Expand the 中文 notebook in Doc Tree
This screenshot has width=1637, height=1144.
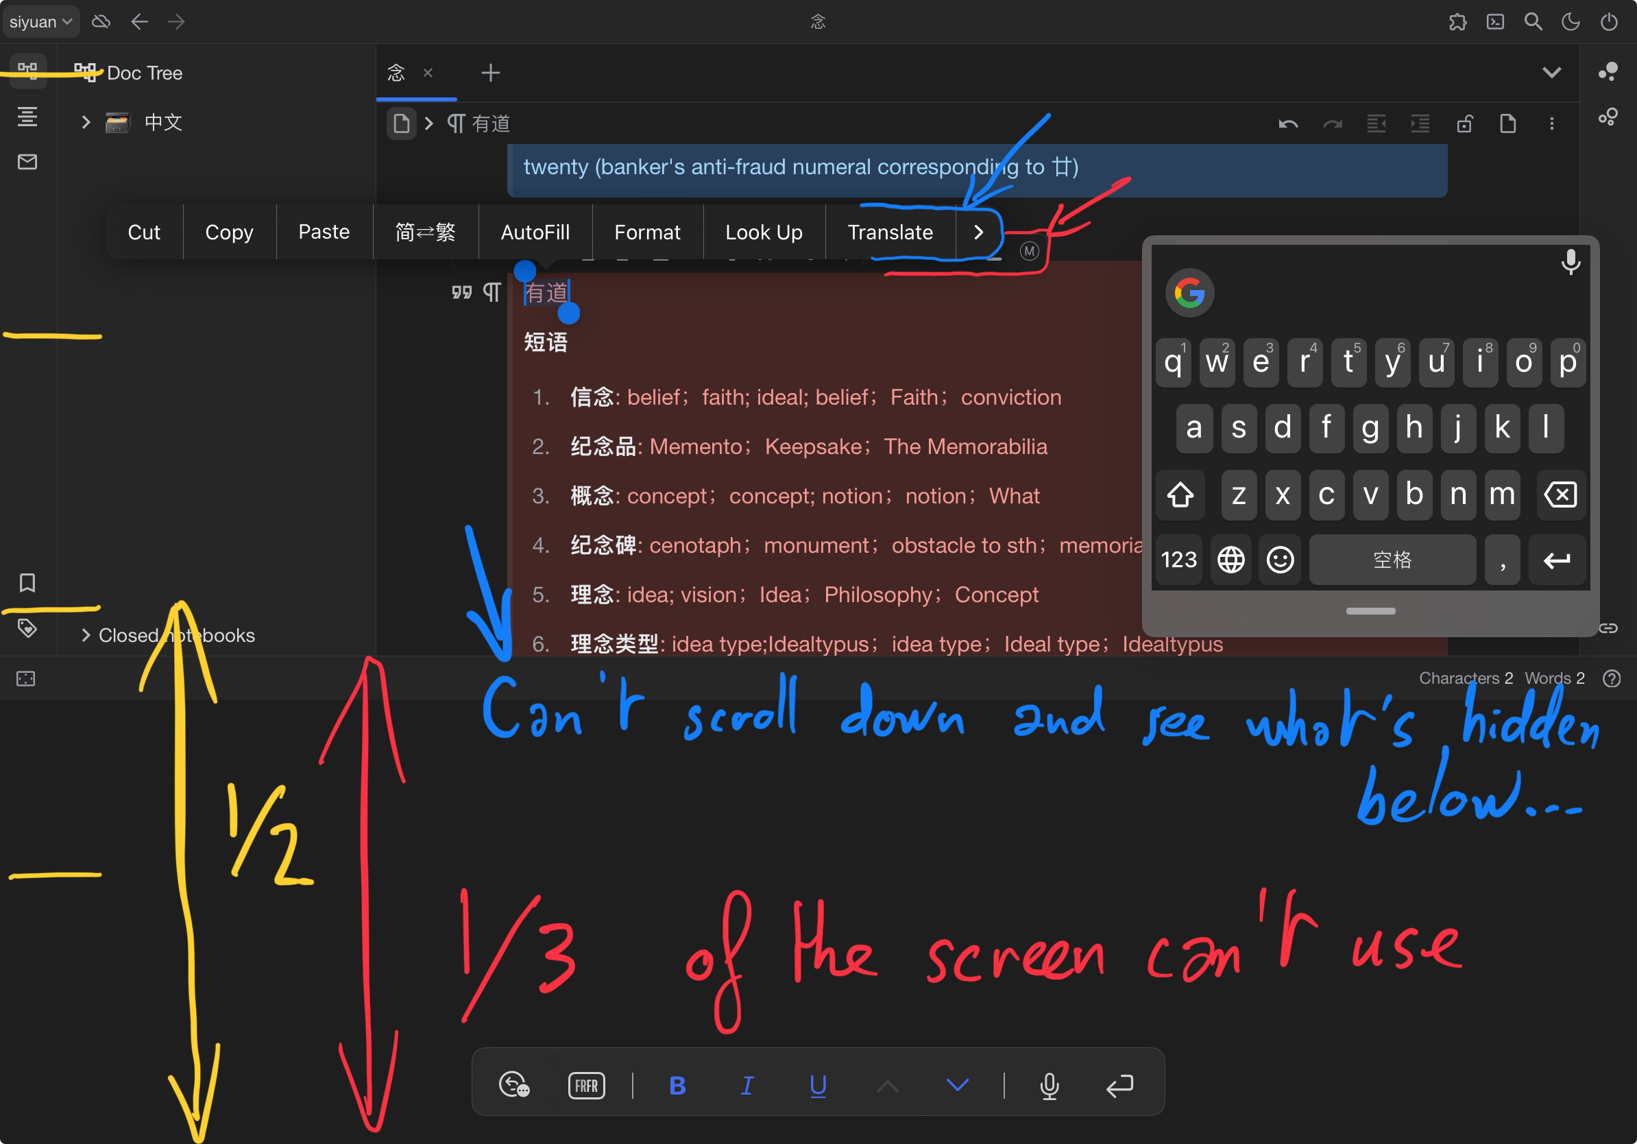point(86,123)
